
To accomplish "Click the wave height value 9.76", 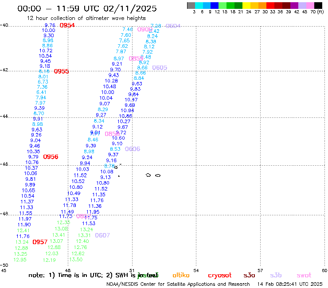I will coord(50,25).
